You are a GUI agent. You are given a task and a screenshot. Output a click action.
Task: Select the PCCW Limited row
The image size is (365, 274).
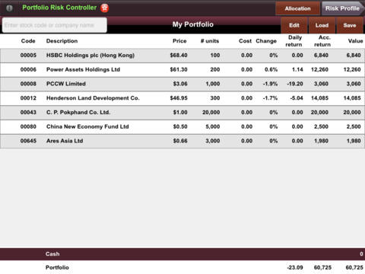(182, 84)
